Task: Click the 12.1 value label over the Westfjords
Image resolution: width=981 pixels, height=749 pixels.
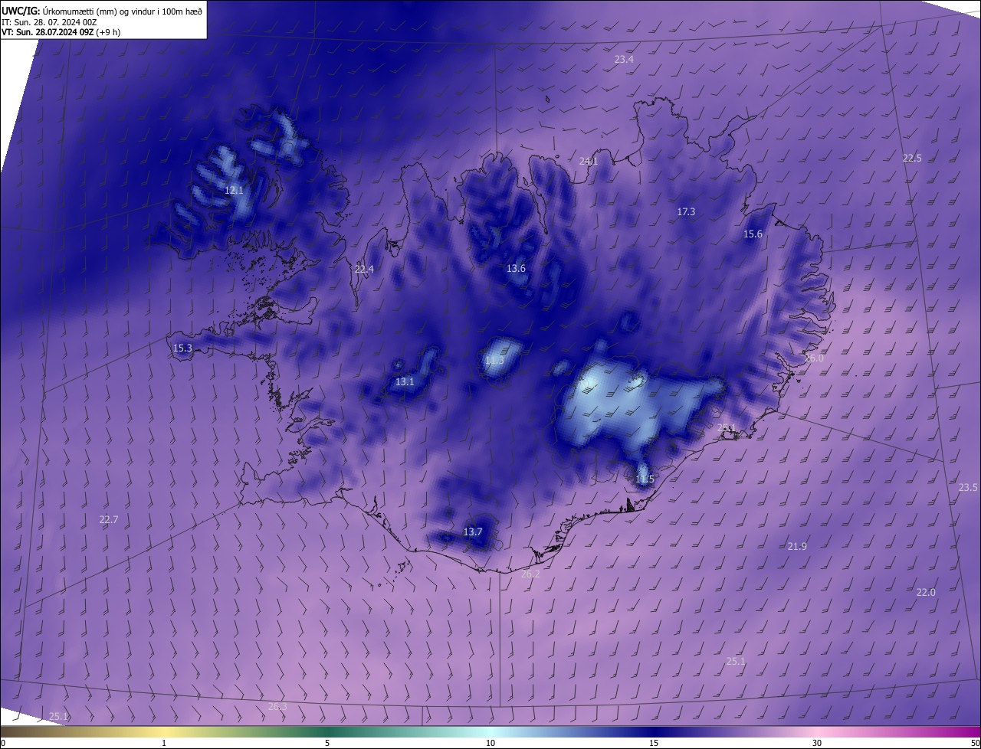Action: (x=234, y=190)
